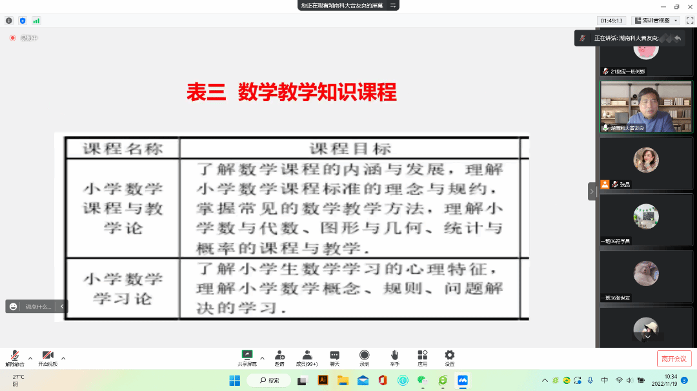Open the Invite participants icon
697x391 pixels.
pyautogui.click(x=279, y=356)
